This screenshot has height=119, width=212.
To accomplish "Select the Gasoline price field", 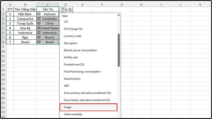I will [88, 79].
